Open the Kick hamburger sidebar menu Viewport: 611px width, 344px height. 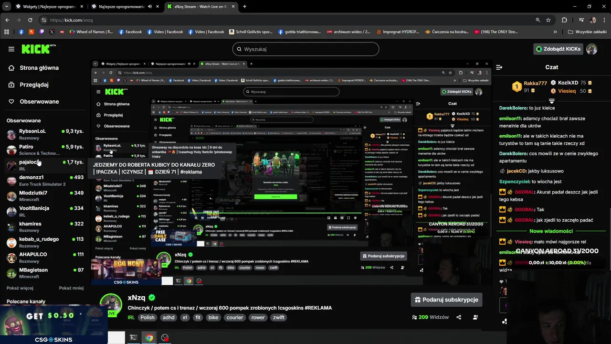[x=11, y=49]
